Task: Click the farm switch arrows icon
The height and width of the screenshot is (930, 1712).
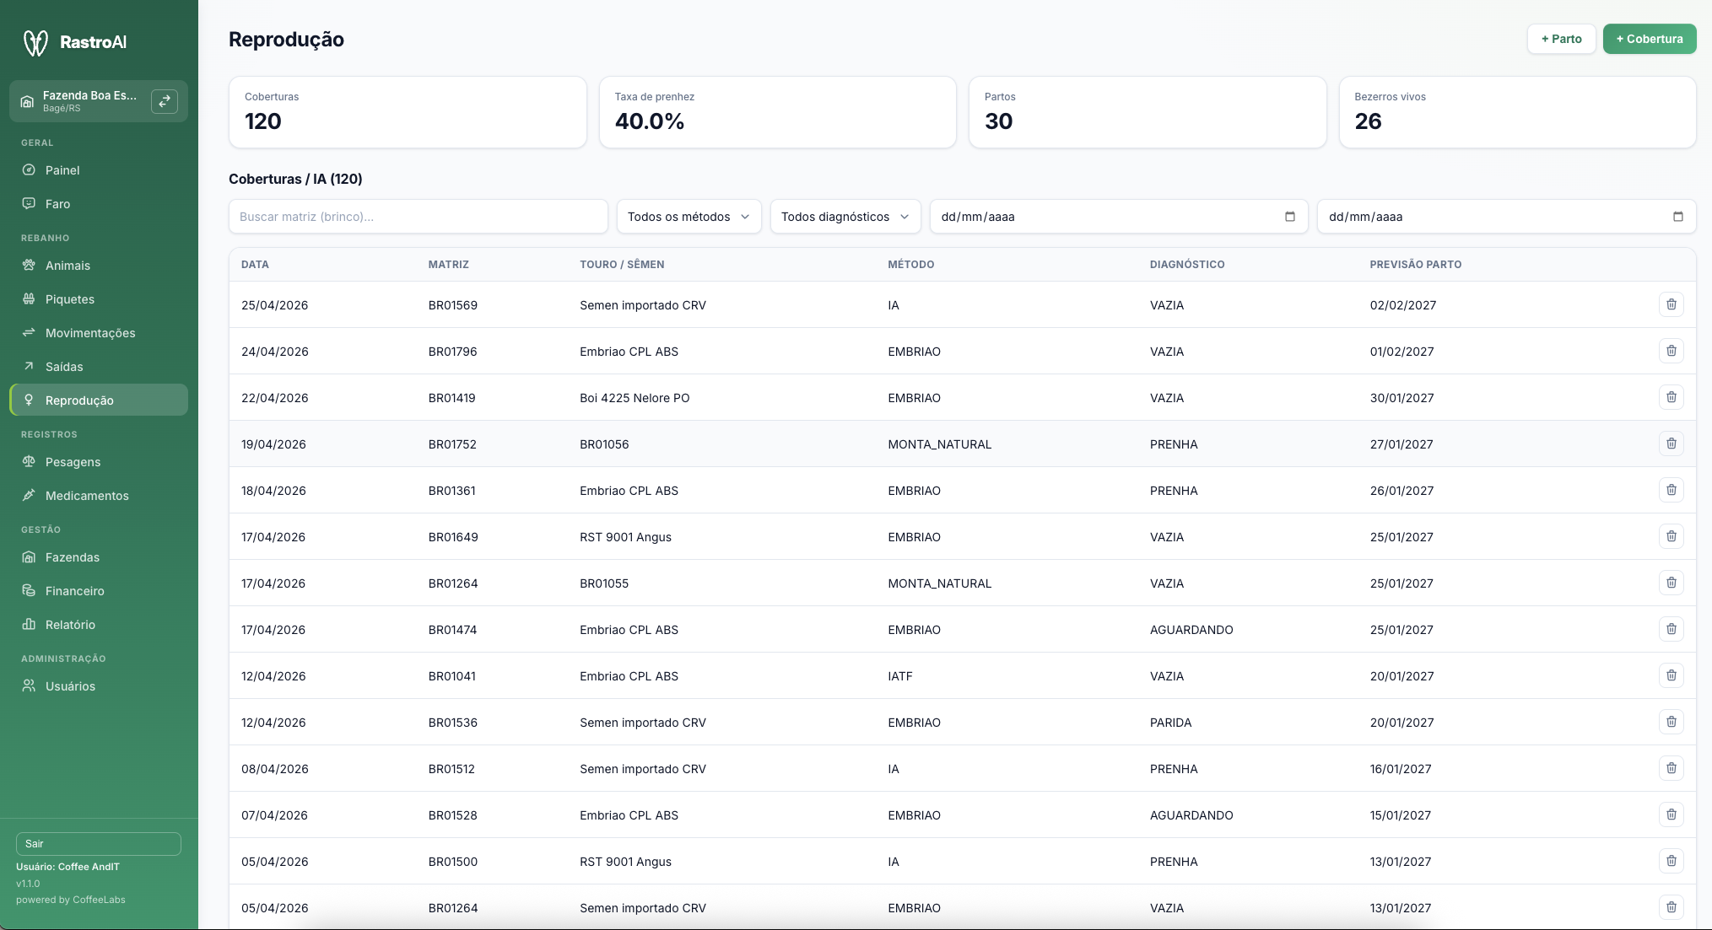Action: coord(165,101)
